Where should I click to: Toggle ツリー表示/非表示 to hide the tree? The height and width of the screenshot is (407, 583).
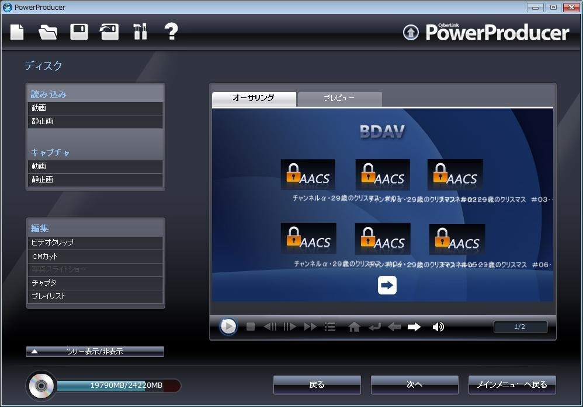95,351
